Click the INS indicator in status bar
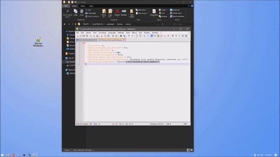280x157 pixels. (x=185, y=124)
